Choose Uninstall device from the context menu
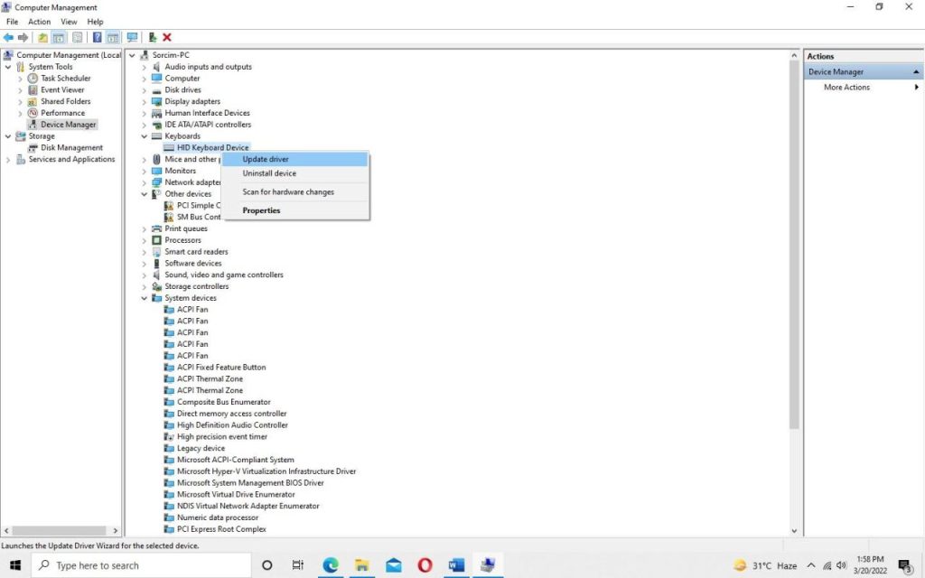The width and height of the screenshot is (925, 578). [269, 172]
